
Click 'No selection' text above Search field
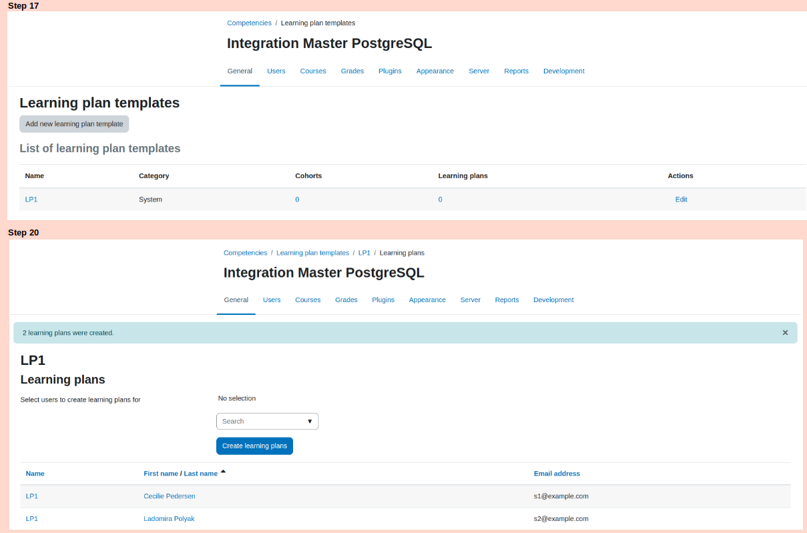(237, 398)
